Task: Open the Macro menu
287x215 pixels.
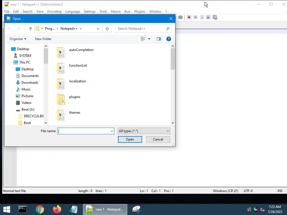Action: click(x=116, y=11)
